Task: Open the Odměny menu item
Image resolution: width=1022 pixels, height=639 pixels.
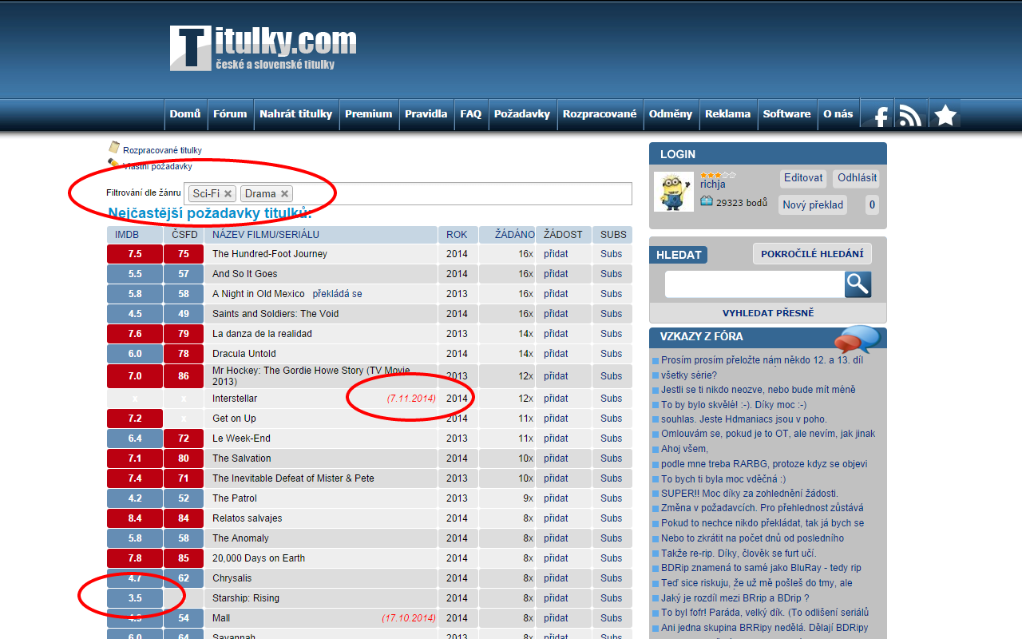Action: click(671, 114)
